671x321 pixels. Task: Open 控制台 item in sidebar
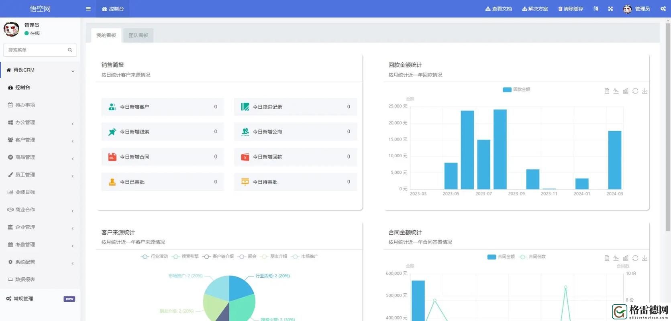[40, 87]
